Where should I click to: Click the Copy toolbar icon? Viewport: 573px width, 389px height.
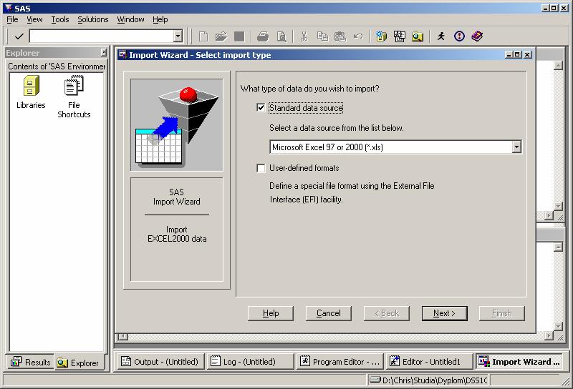[322, 36]
